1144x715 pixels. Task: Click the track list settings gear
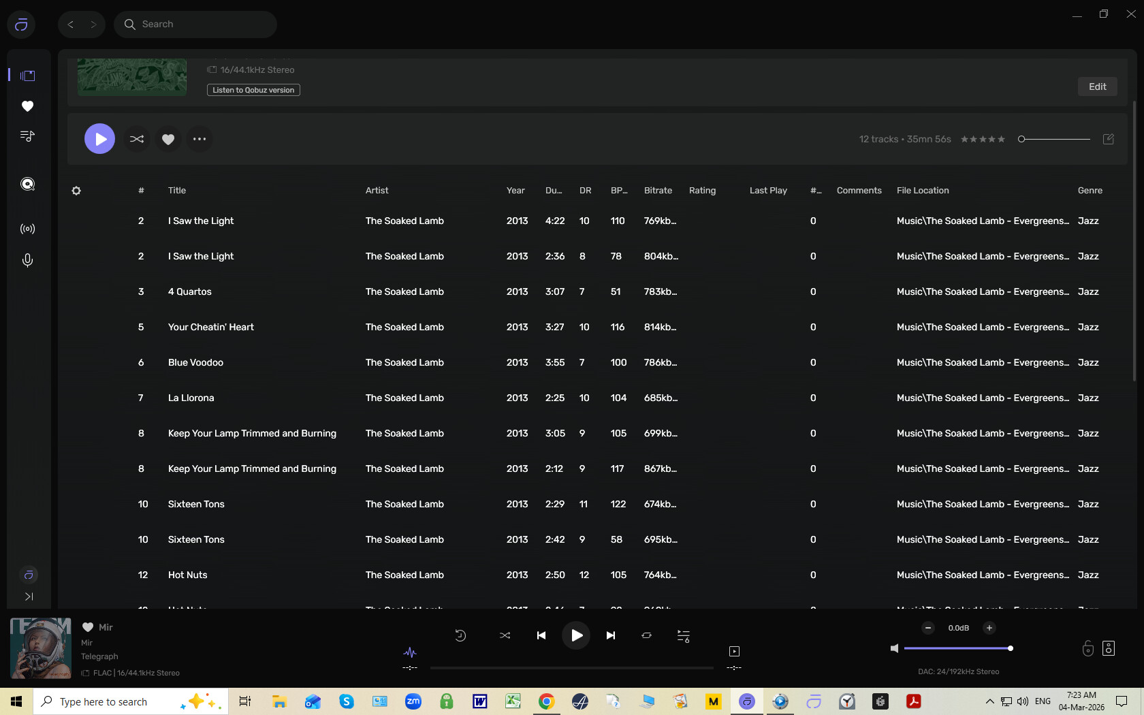[76, 191]
